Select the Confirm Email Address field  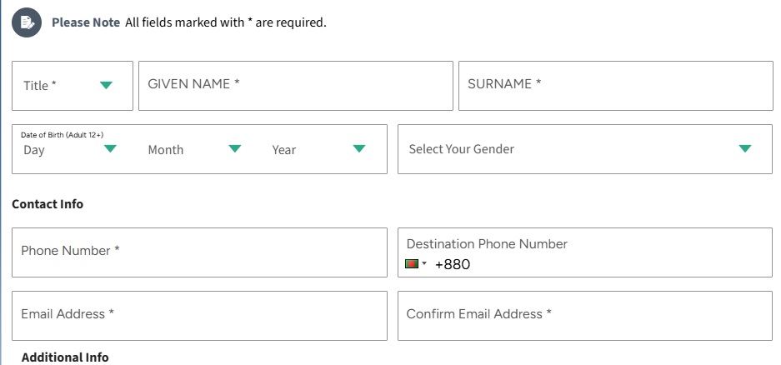(x=585, y=316)
